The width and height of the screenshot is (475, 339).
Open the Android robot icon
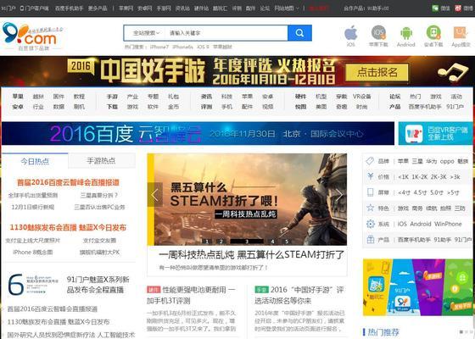pos(406,33)
